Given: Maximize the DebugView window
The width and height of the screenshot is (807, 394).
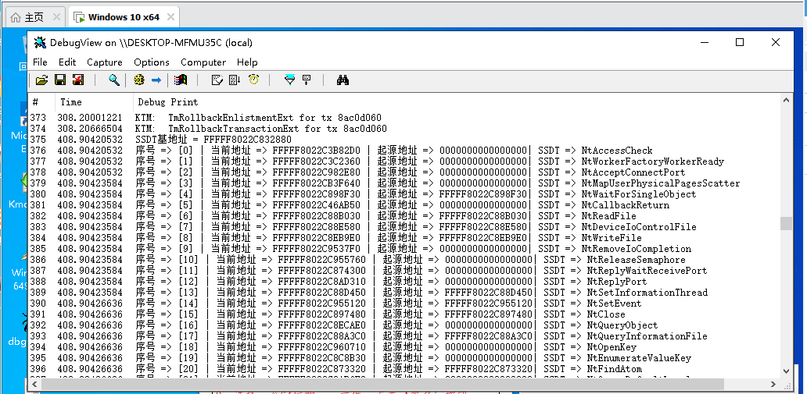Looking at the screenshot, I should 740,43.
